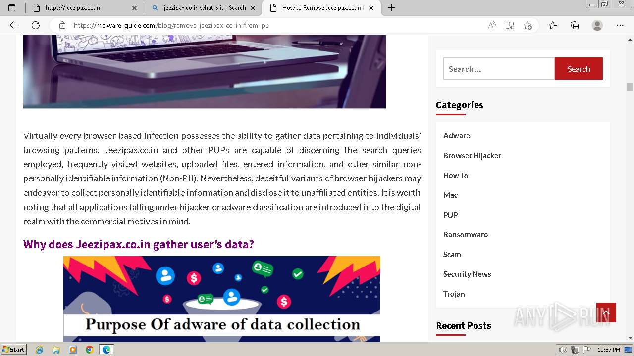The width and height of the screenshot is (634, 356).
Task: Launch Internet Explorer from taskbar
Action: [39, 350]
